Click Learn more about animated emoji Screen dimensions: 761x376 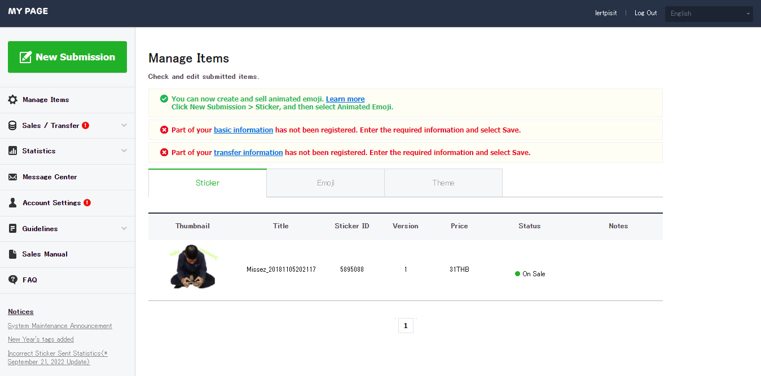coord(345,99)
